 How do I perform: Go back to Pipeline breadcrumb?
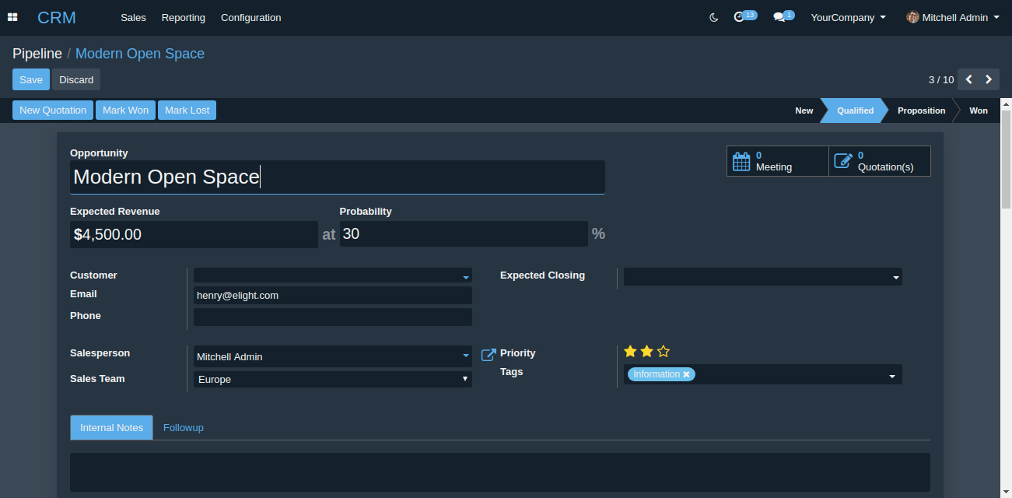[37, 54]
